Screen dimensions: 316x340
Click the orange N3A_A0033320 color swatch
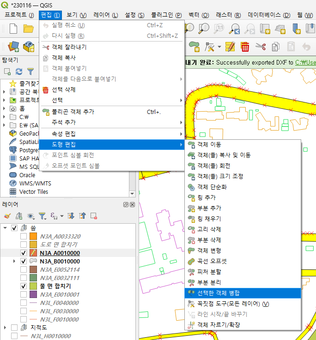33,236
